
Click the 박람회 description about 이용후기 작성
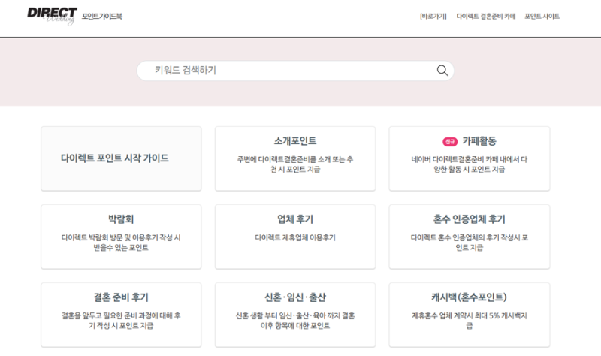pyautogui.click(x=121, y=243)
